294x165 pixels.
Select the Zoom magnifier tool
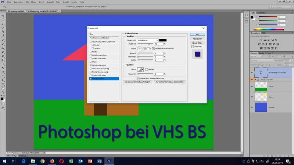pyautogui.click(x=3, y=92)
